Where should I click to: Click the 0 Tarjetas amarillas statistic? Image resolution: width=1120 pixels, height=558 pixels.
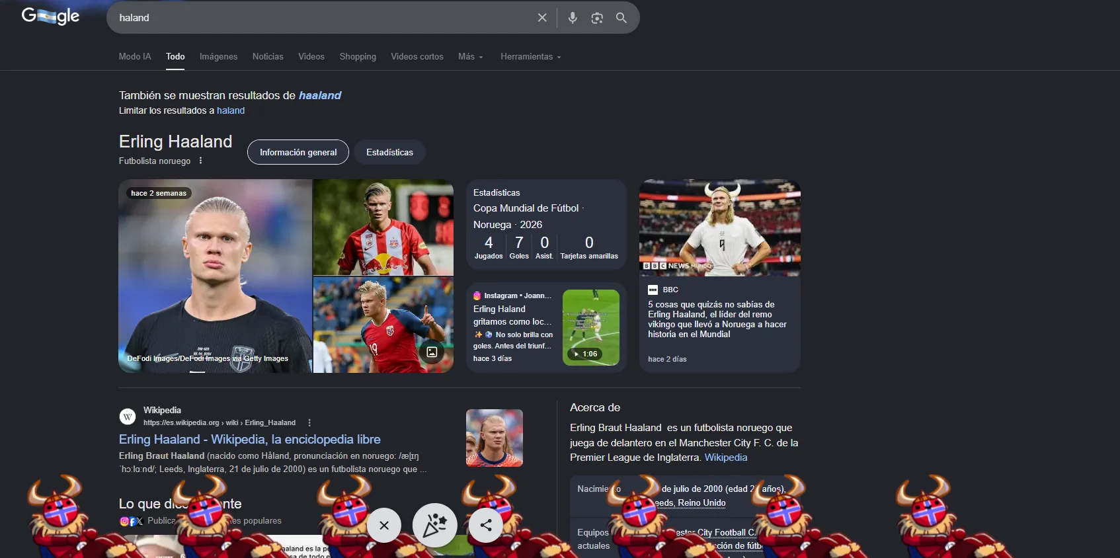(x=589, y=247)
